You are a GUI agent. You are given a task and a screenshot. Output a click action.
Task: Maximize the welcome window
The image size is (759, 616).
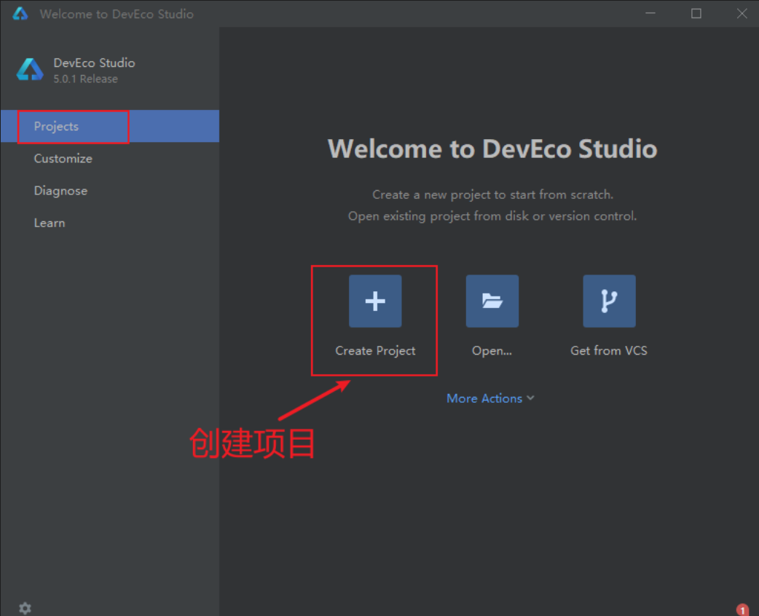pos(696,14)
